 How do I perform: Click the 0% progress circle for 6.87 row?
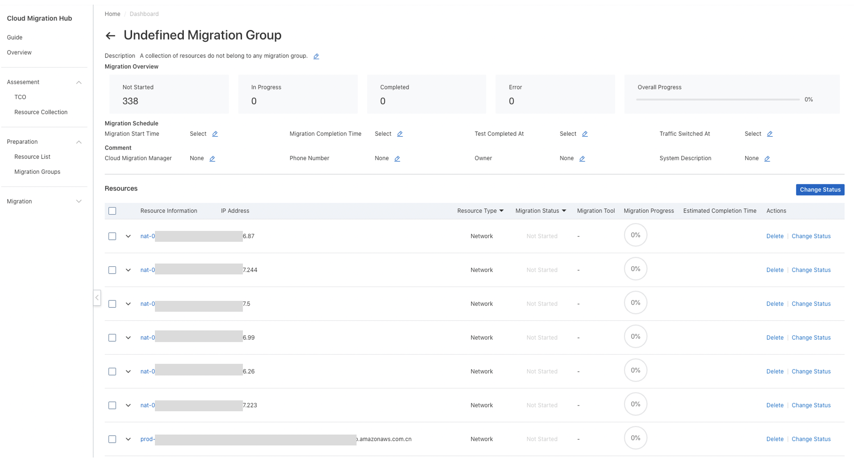(635, 235)
